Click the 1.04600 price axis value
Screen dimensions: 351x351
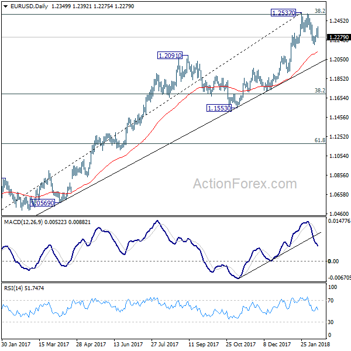(x=339, y=214)
